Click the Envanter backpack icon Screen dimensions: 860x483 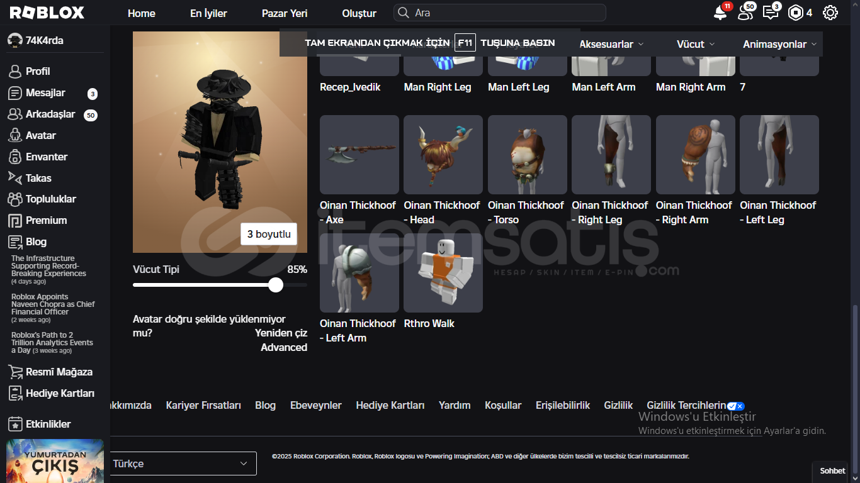coord(14,157)
